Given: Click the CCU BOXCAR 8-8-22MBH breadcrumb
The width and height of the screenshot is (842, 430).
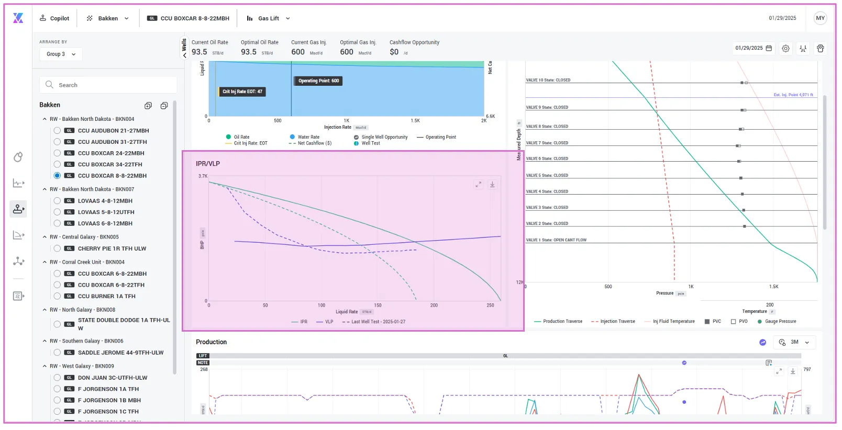Looking at the screenshot, I should 189,18.
